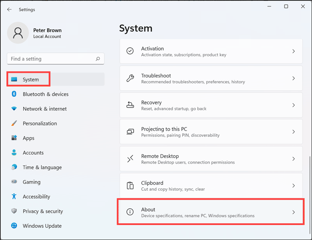The width and height of the screenshot is (312, 240).
Task: Expand Troubleshoot via its chevron
Action: click(294, 78)
